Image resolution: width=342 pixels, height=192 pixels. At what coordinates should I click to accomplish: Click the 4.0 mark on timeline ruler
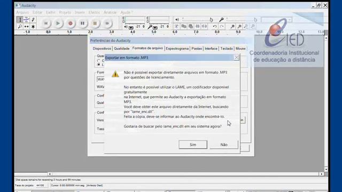tap(133, 32)
